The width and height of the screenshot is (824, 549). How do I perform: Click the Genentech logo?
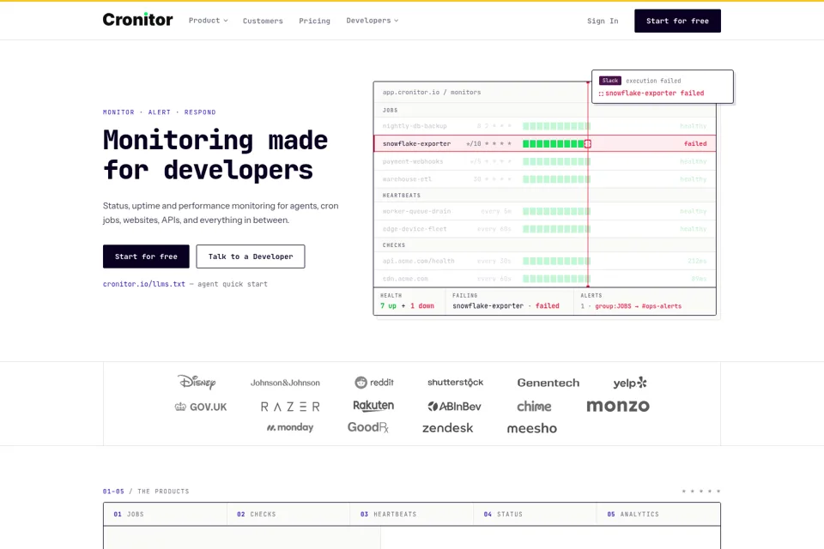[548, 383]
